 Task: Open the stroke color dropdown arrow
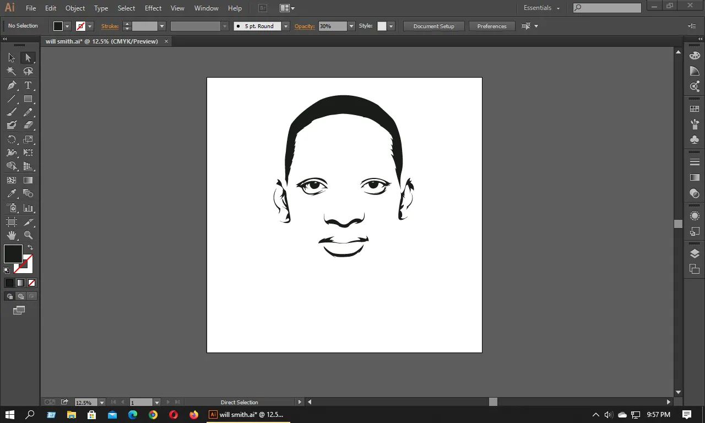point(90,26)
